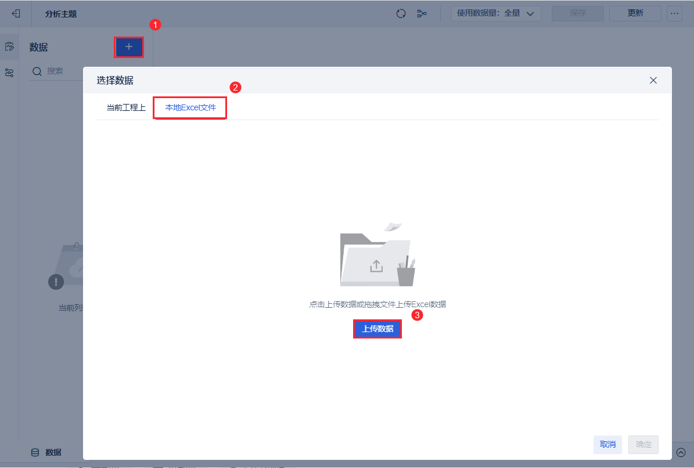
Task: Open the 使用数据量 全量 dropdown
Action: pyautogui.click(x=496, y=13)
